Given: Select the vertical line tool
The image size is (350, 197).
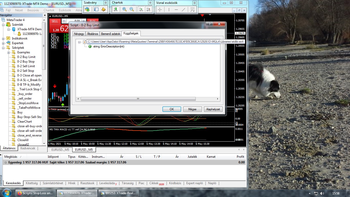Looking at the screenshot, I should [x=169, y=9].
